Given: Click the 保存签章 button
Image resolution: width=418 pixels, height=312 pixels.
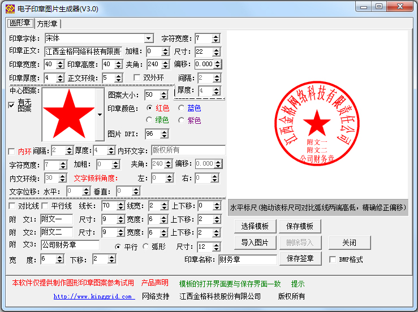Looking at the screenshot, I should click(x=300, y=258).
